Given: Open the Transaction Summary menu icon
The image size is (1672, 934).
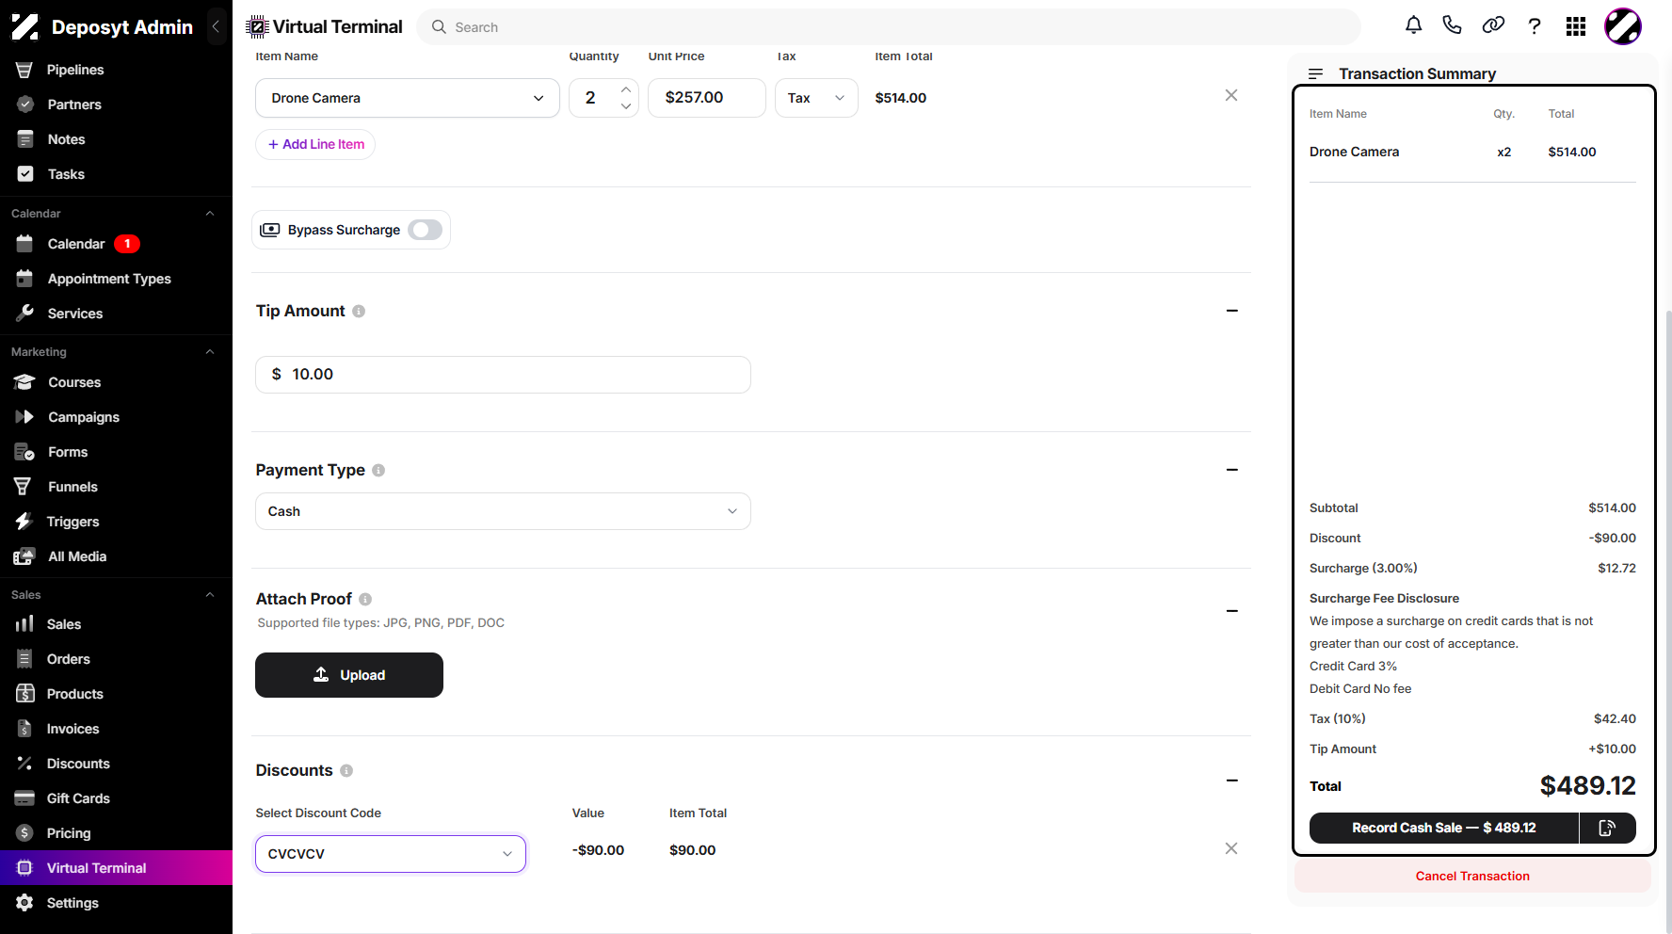Looking at the screenshot, I should [x=1316, y=73].
